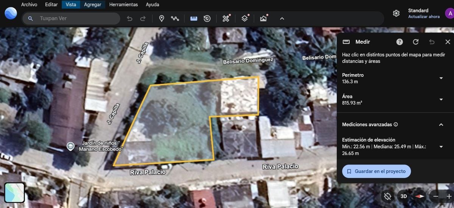454x208 pixels.
Task: Open the Perímetro units dropdown
Action: click(x=441, y=78)
